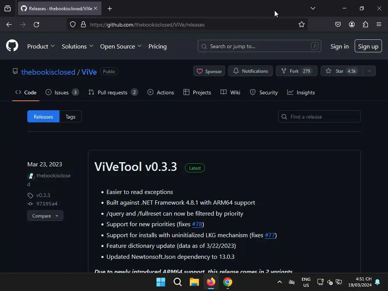Viewport: 388px width, 291px height.
Task: Expand Open Source menu
Action: point(121,46)
